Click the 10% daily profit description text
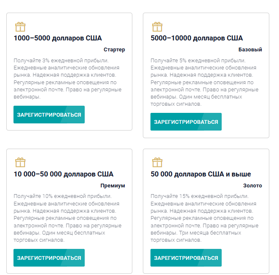The image size is (279, 275). tap(67, 218)
